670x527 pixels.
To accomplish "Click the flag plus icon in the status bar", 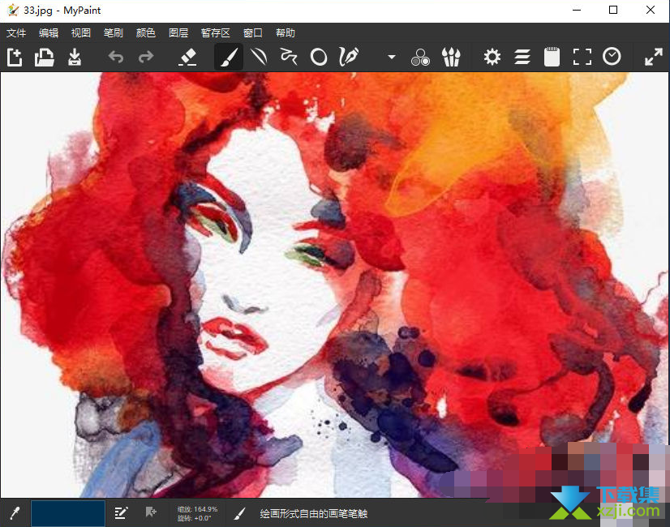I will click(x=151, y=512).
